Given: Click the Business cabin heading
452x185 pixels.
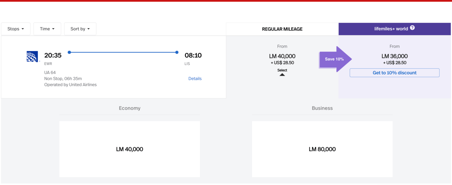Looking at the screenshot, I should pyautogui.click(x=322, y=108).
